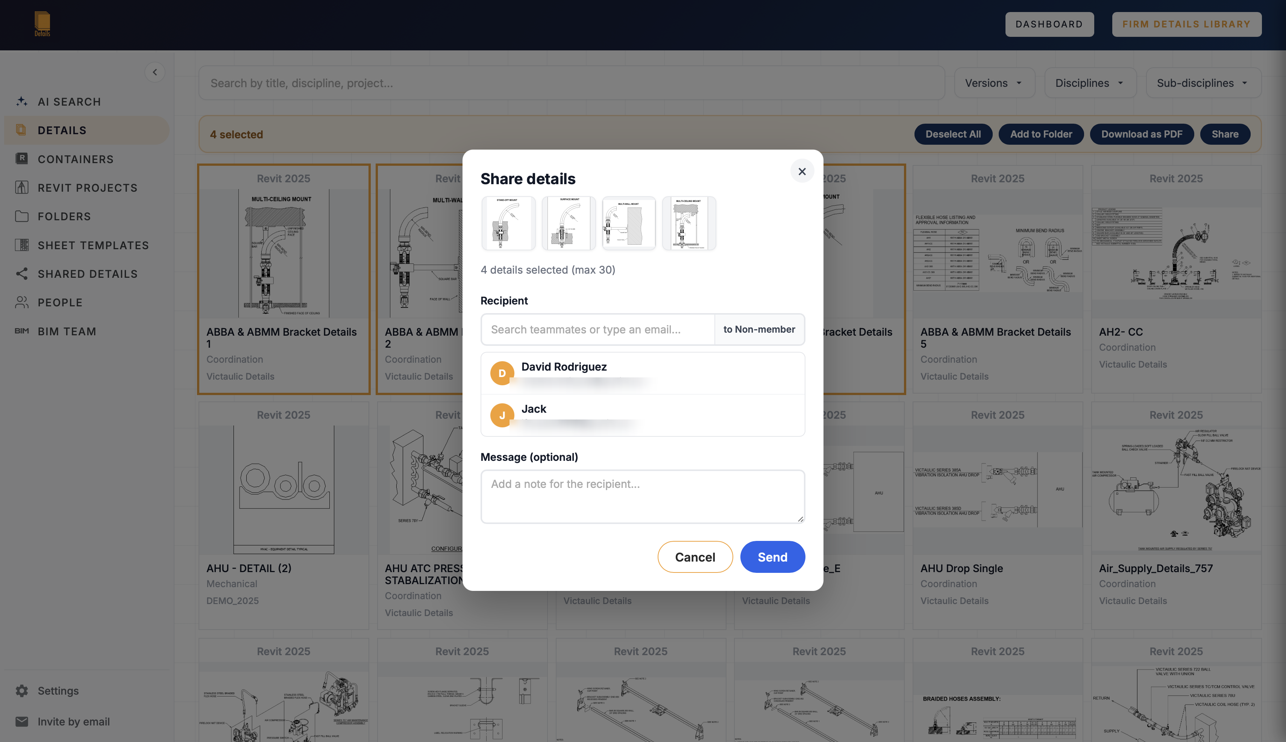The height and width of the screenshot is (742, 1286).
Task: Click the People icon in sidebar
Action: coord(21,302)
